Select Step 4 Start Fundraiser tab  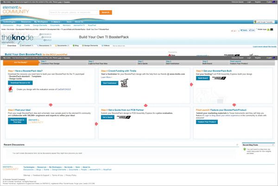pos(183,62)
